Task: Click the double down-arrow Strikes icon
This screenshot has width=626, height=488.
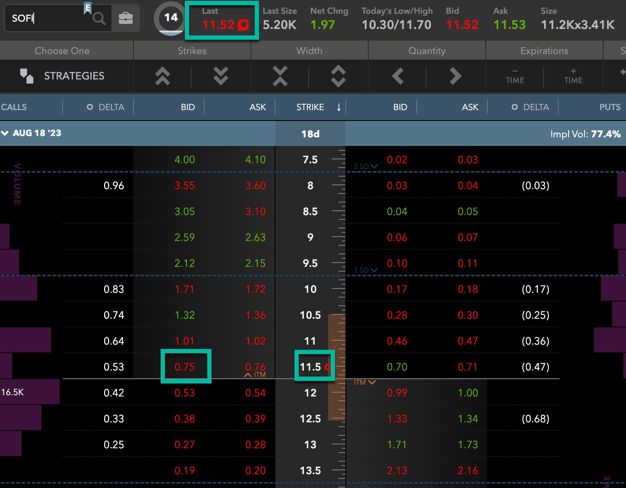Action: coord(221,76)
